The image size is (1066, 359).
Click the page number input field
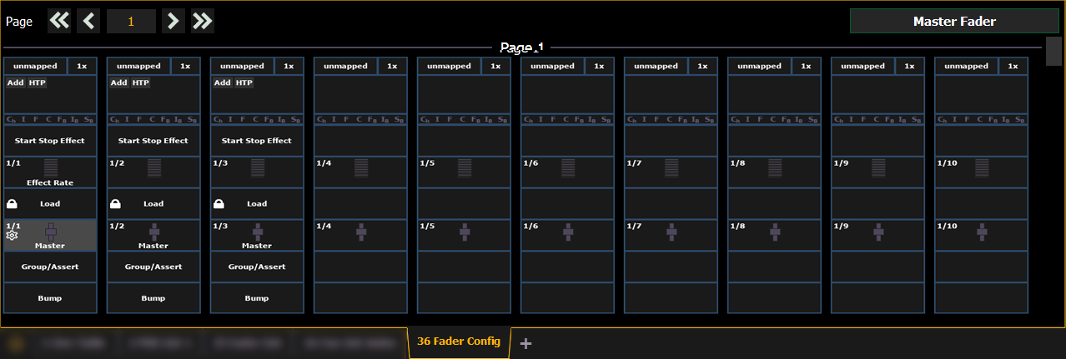(131, 22)
